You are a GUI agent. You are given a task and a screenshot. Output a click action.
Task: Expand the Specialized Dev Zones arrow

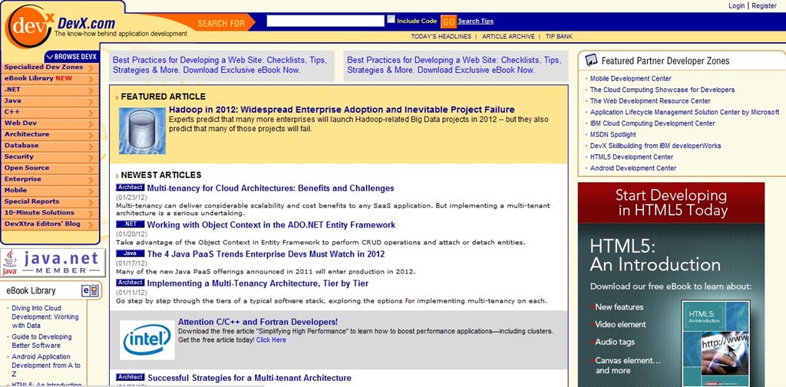pyautogui.click(x=91, y=67)
